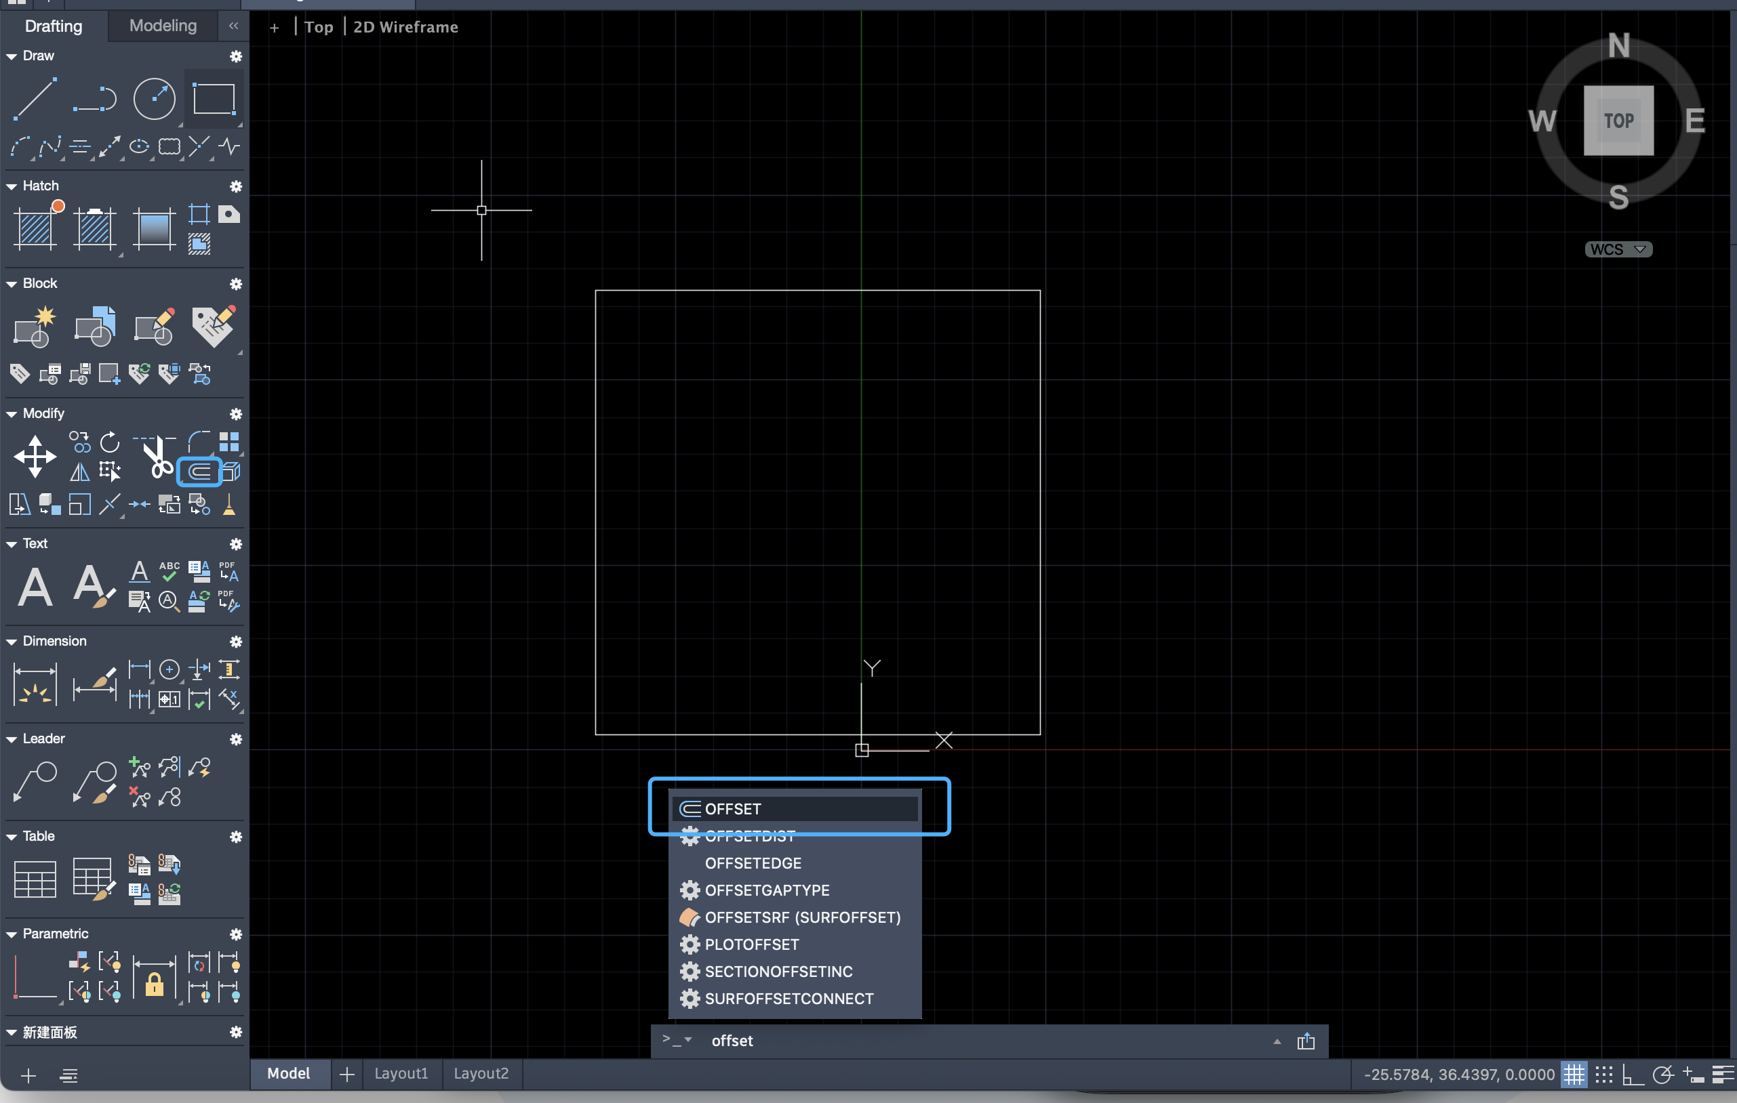This screenshot has height=1103, width=1737.
Task: Collapse the Hatch panel
Action: click(12, 186)
